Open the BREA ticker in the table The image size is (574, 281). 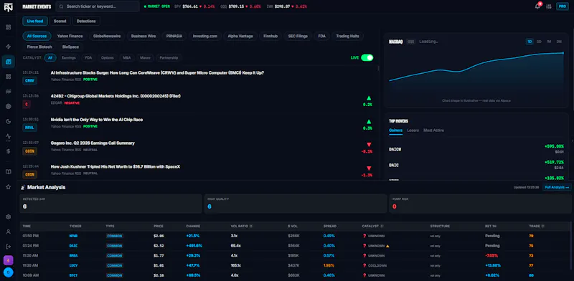[x=73, y=255]
